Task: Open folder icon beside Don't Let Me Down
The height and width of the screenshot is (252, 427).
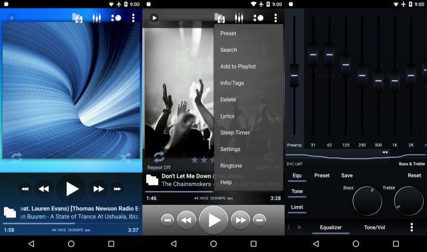Action: (152, 180)
